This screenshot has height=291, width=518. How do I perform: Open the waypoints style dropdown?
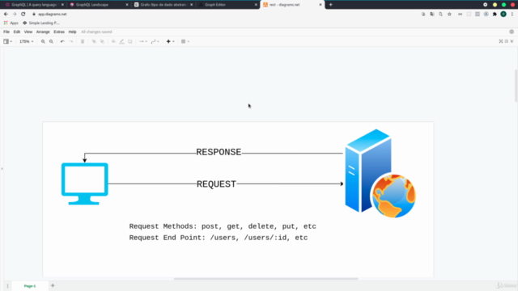(x=155, y=41)
